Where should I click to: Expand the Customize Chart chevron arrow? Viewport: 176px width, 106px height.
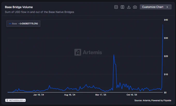pos(167,7)
